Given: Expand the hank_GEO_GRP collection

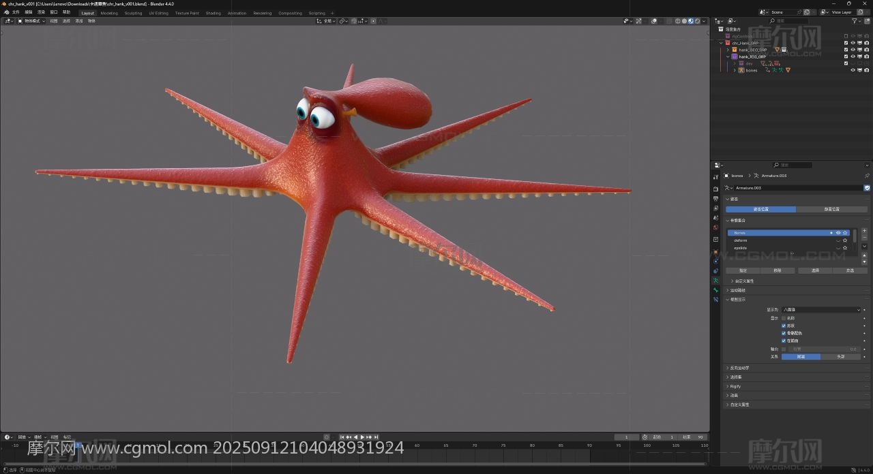Looking at the screenshot, I should 728,50.
